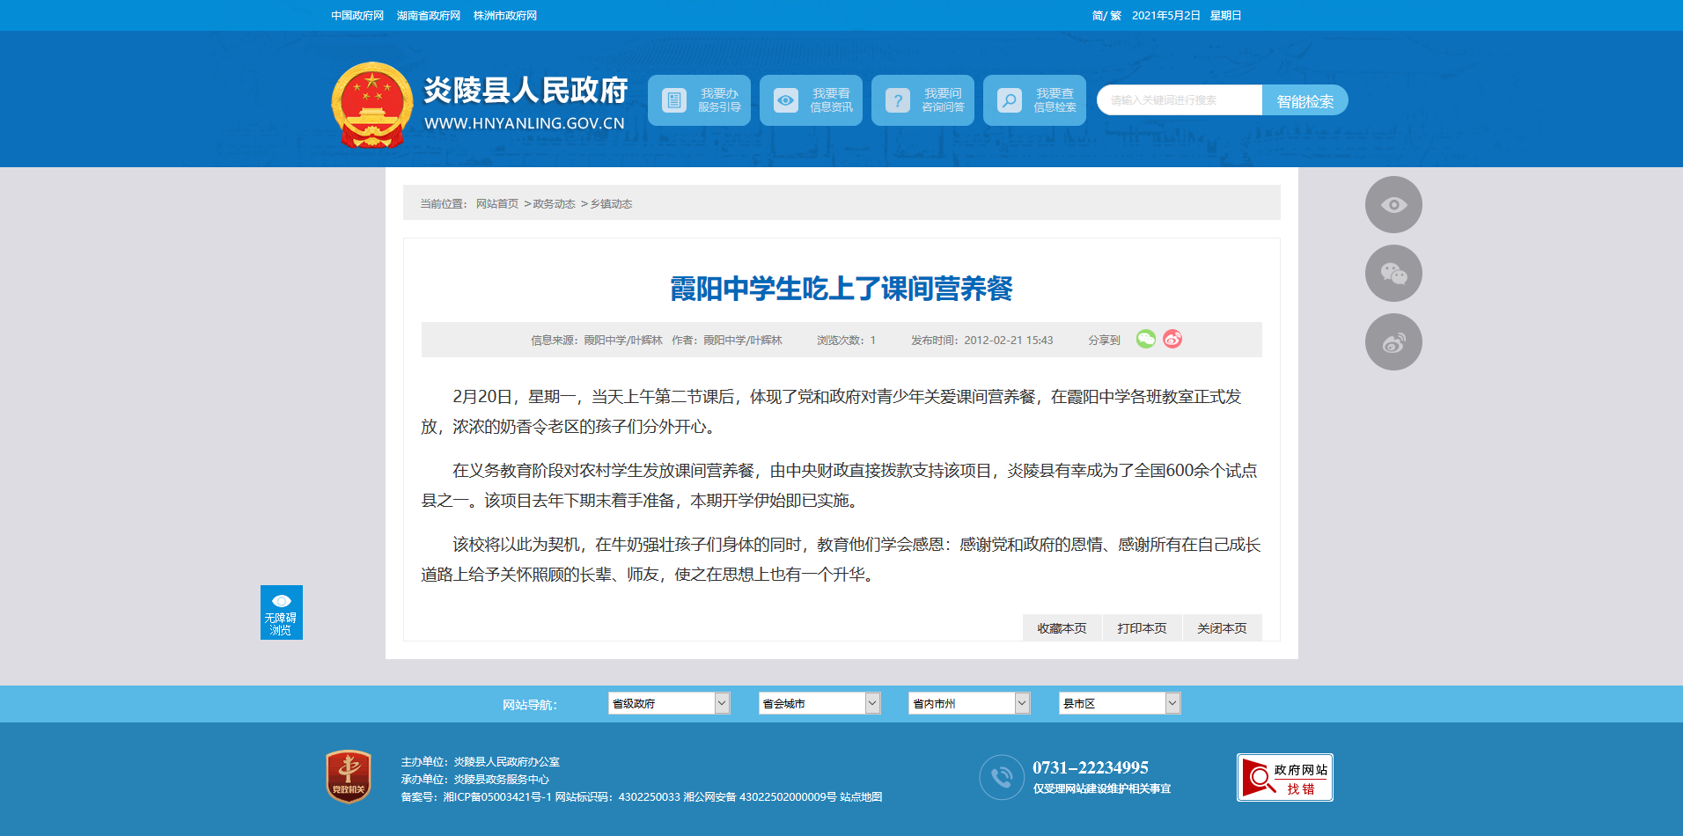This screenshot has height=836, width=1683.
Task: Go to 网站首页 in breadcrumb
Action: tap(497, 204)
